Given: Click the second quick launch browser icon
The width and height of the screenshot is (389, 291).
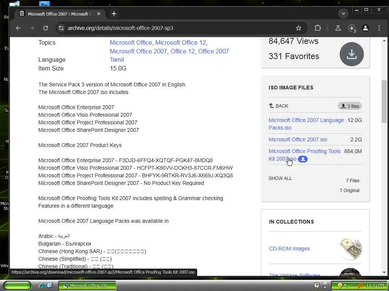Looking at the screenshot, I should [50, 286].
